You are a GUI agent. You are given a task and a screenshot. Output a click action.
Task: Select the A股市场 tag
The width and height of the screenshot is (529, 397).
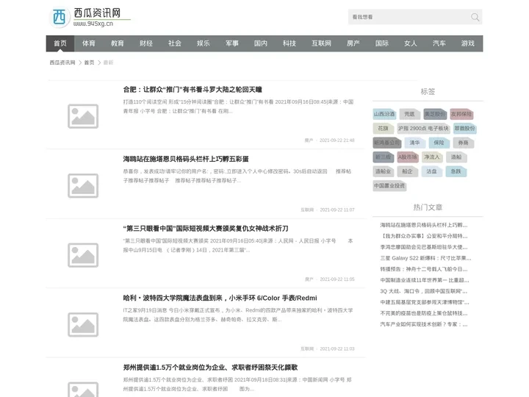[408, 157]
